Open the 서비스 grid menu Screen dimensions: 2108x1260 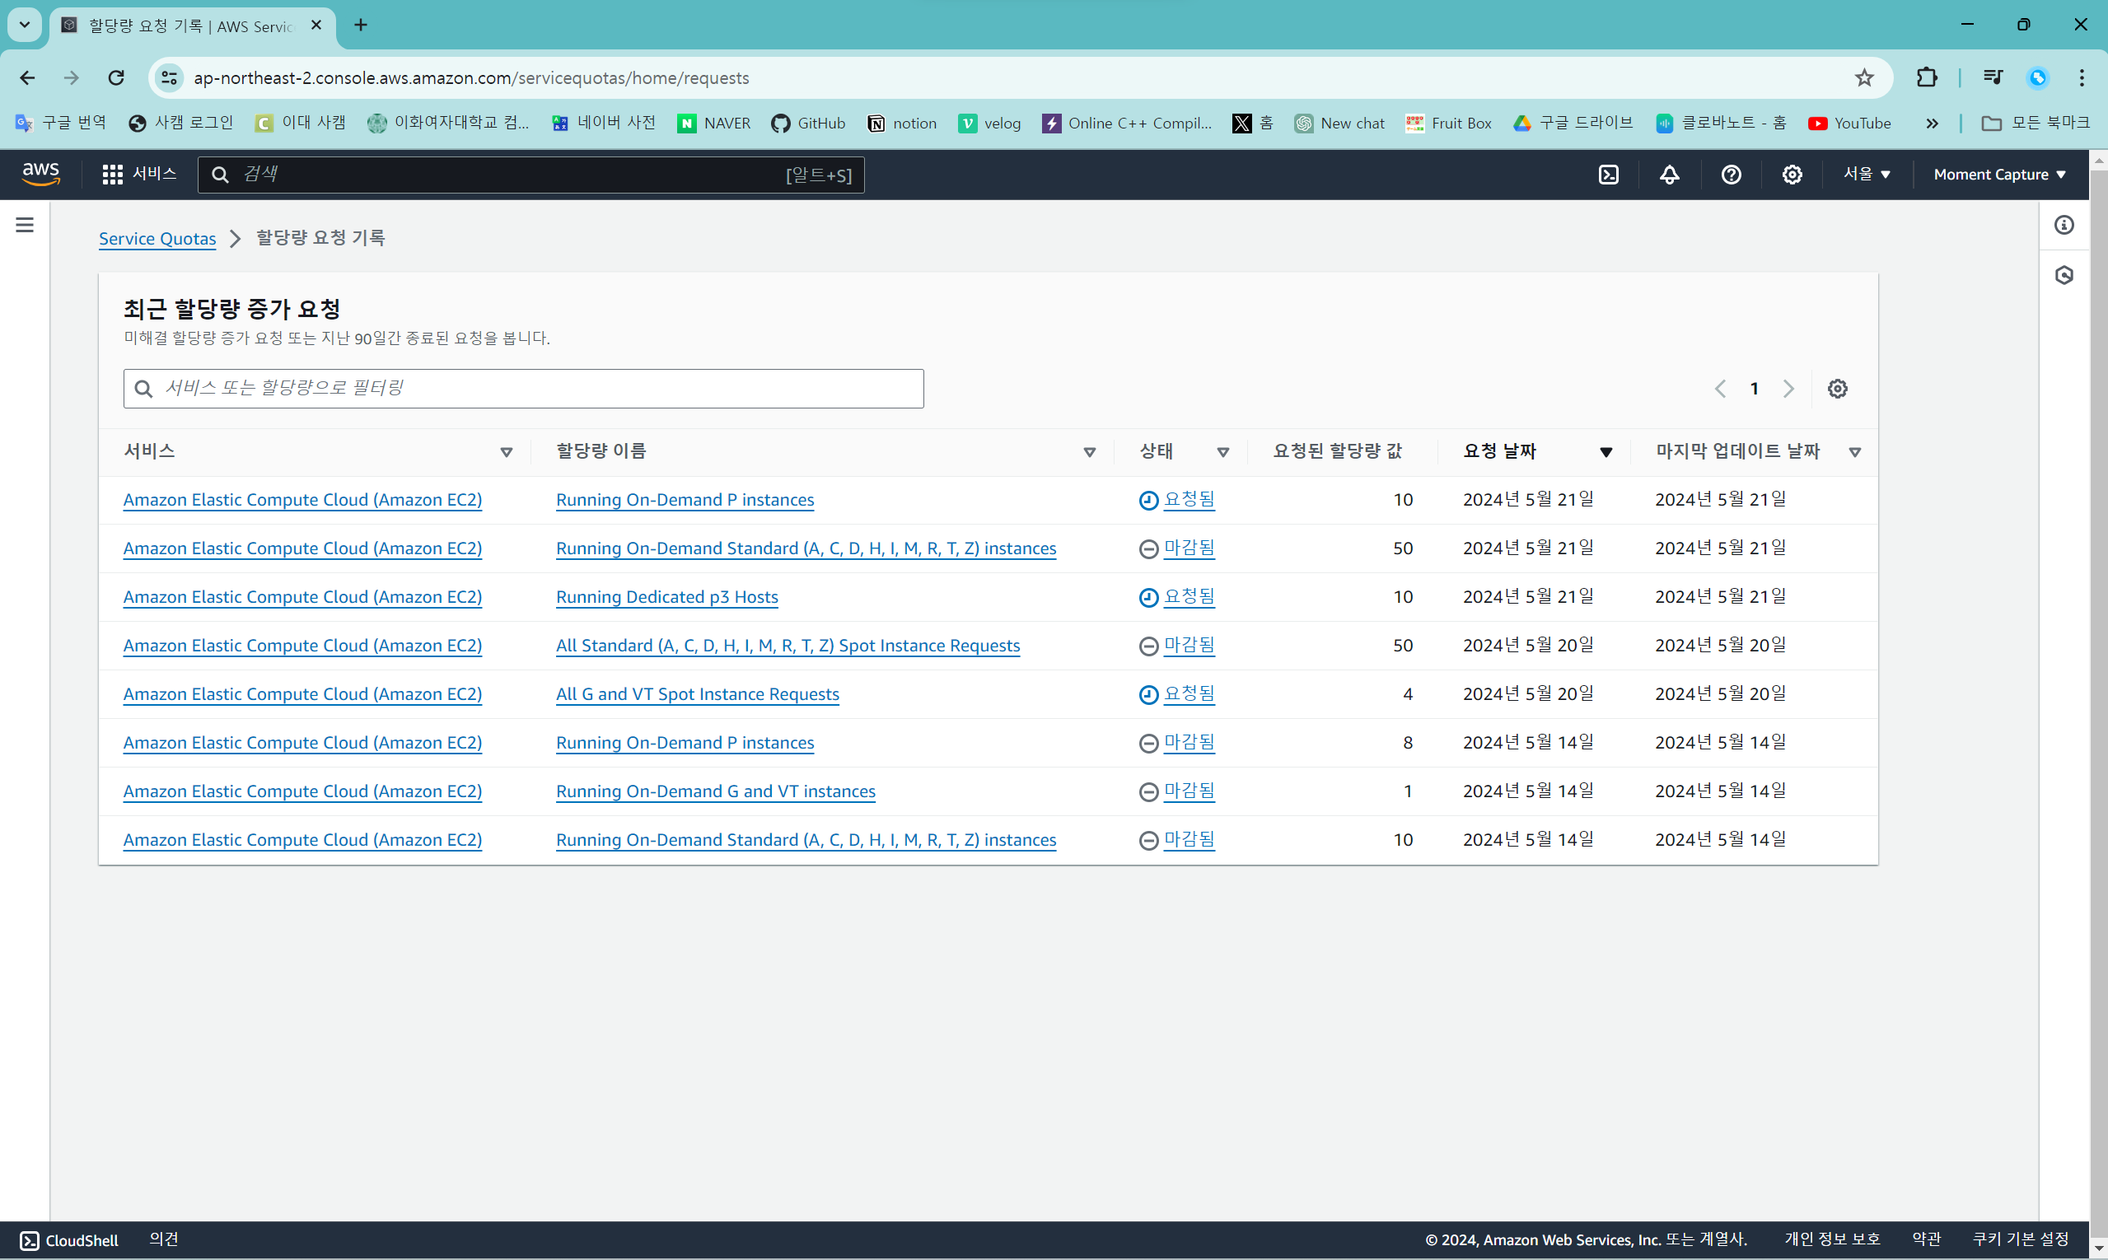tap(139, 174)
